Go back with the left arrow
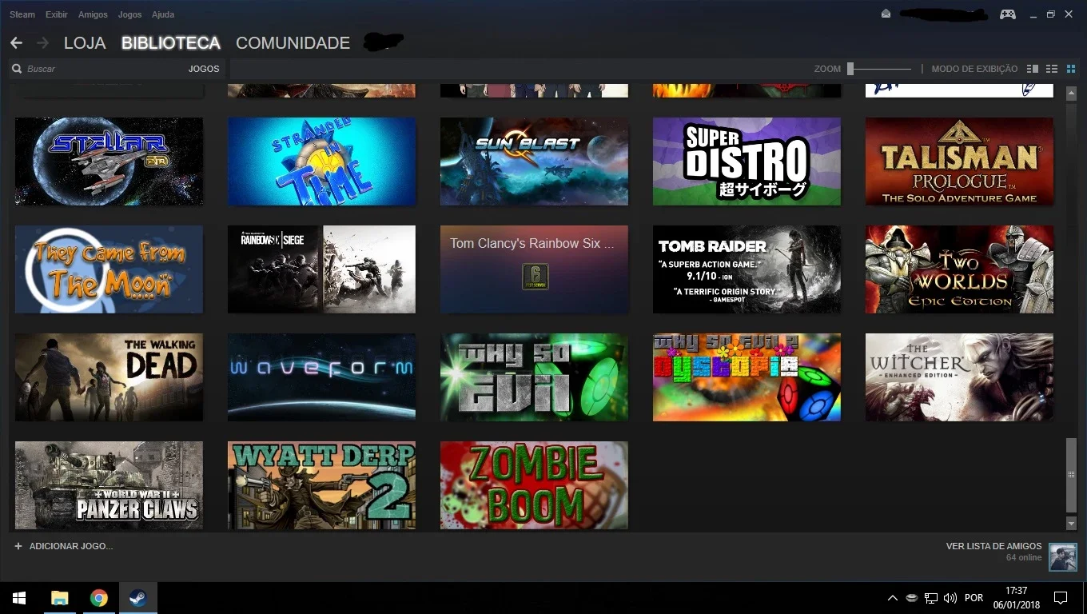The width and height of the screenshot is (1087, 614). click(x=16, y=42)
